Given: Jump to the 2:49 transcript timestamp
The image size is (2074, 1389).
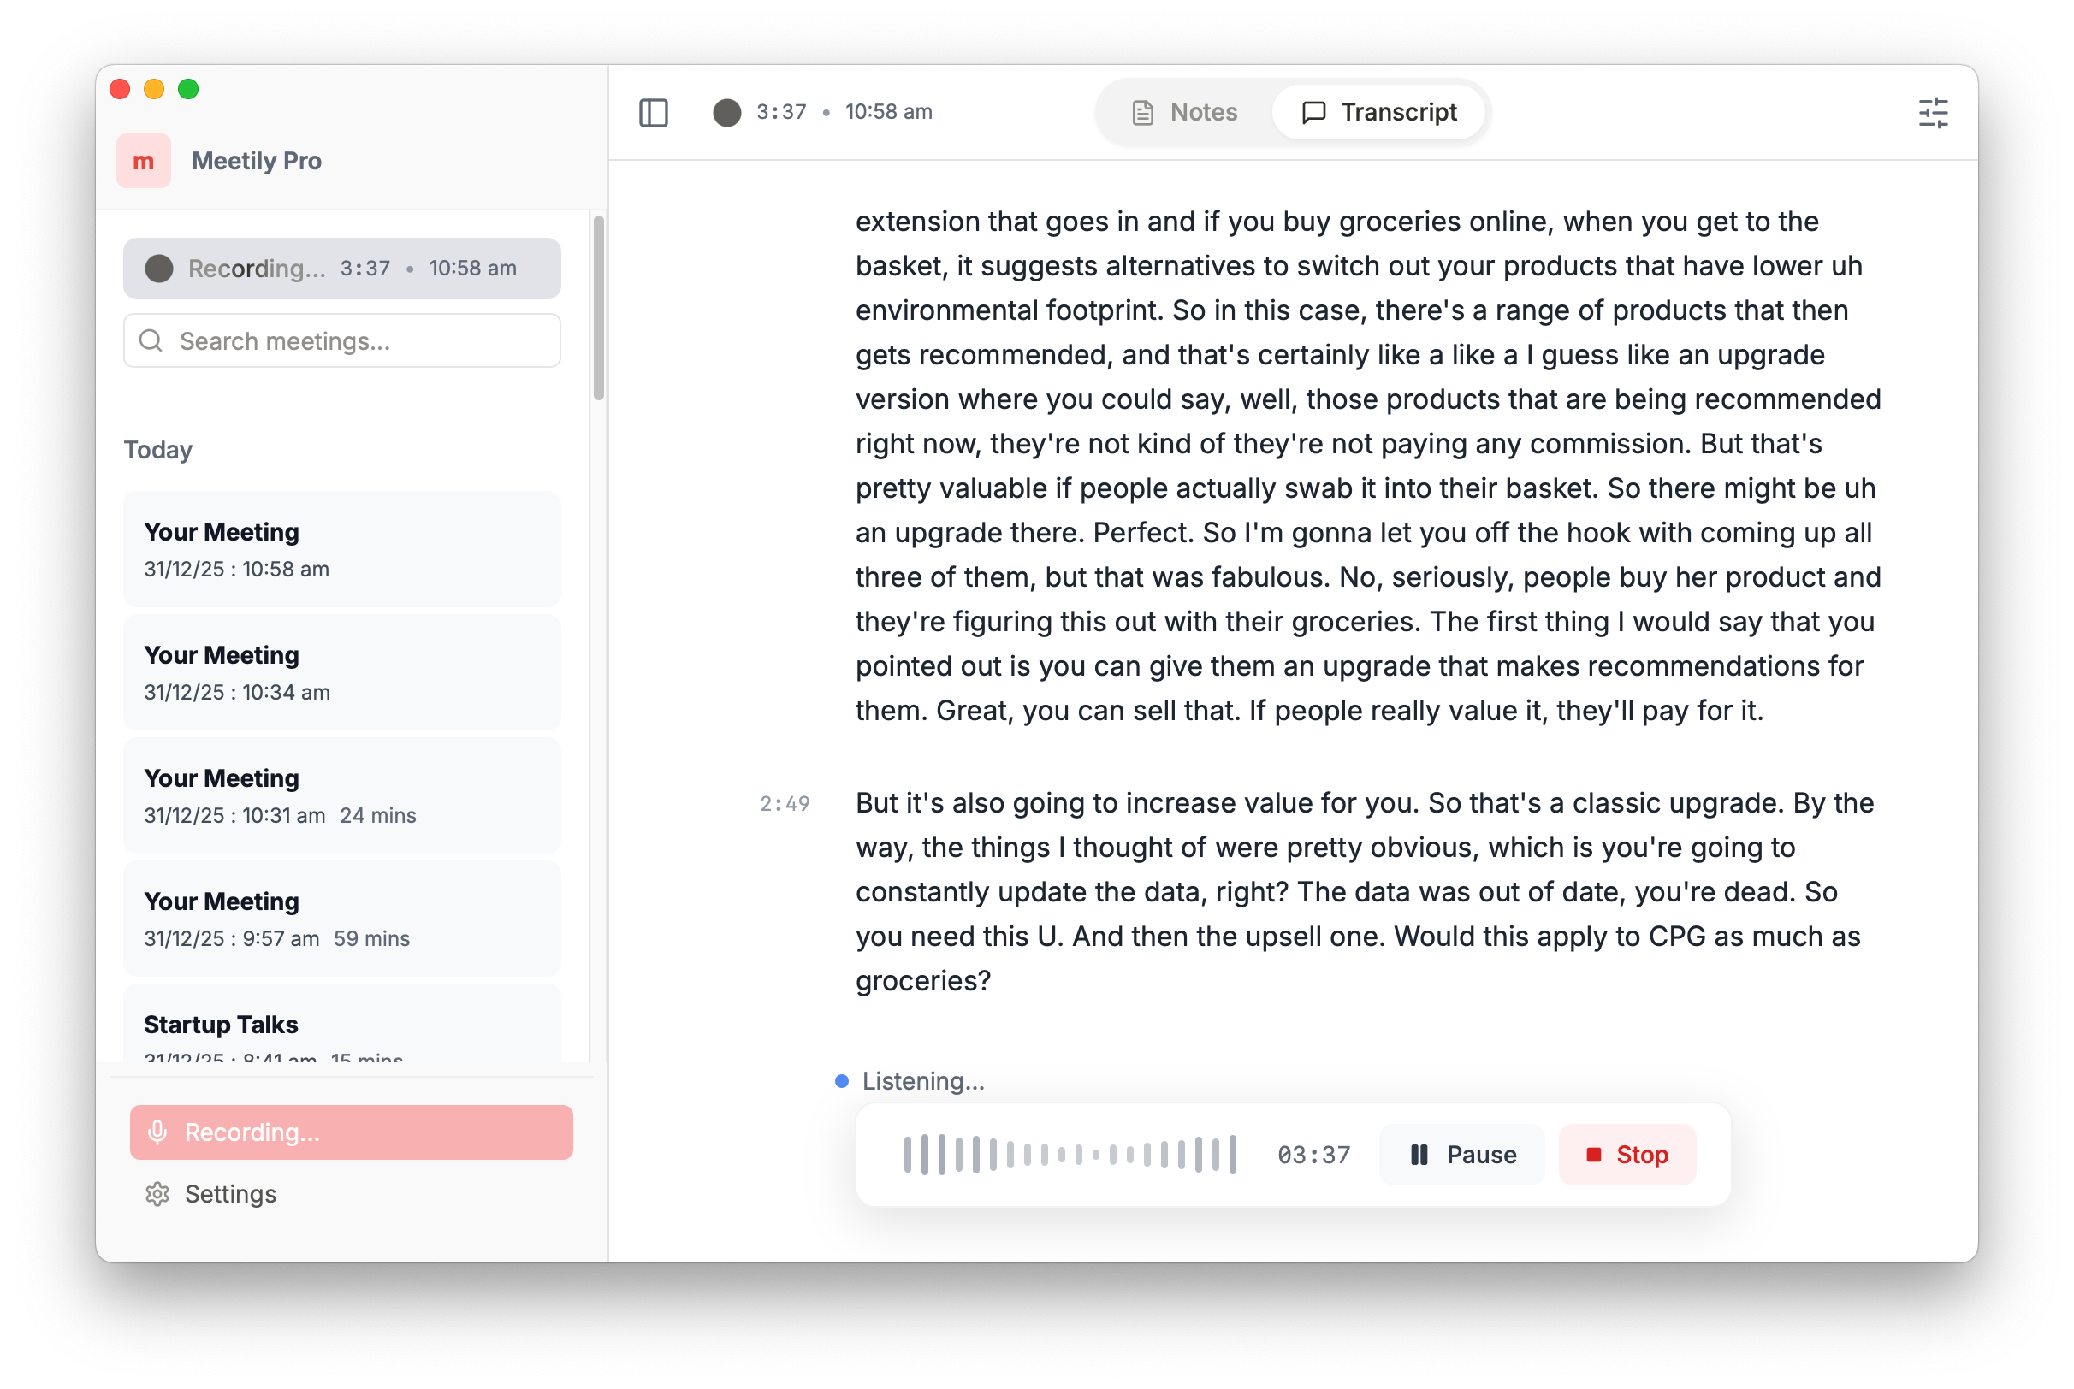Looking at the screenshot, I should (785, 803).
